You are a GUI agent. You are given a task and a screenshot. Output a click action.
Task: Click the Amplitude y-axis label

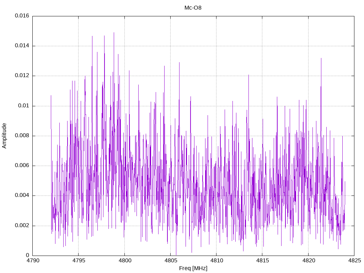[4, 136]
